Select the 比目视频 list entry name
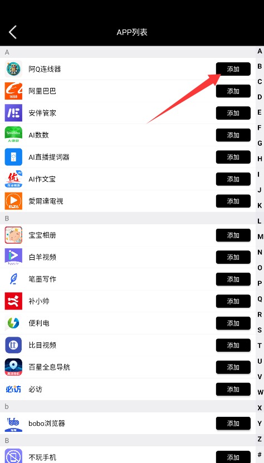 click(x=42, y=345)
